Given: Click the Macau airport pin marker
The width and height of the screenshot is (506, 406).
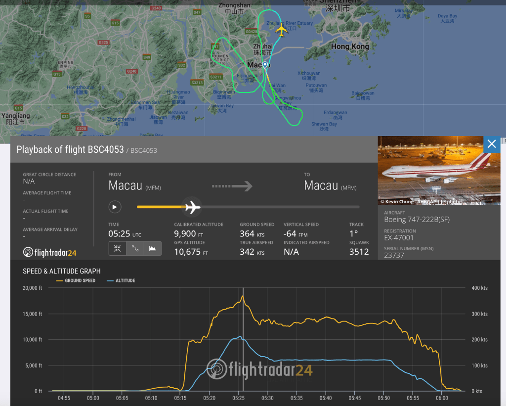Looking at the screenshot, I should (265, 65).
